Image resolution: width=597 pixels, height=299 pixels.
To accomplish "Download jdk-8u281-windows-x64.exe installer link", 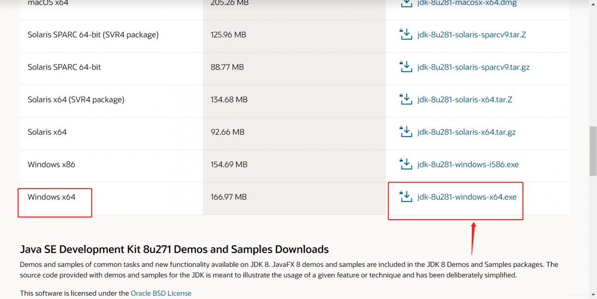I will pyautogui.click(x=467, y=197).
